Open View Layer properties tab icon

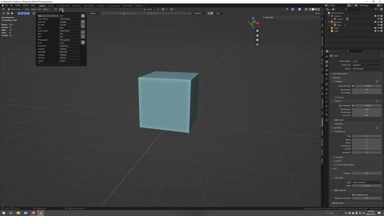tap(326, 70)
